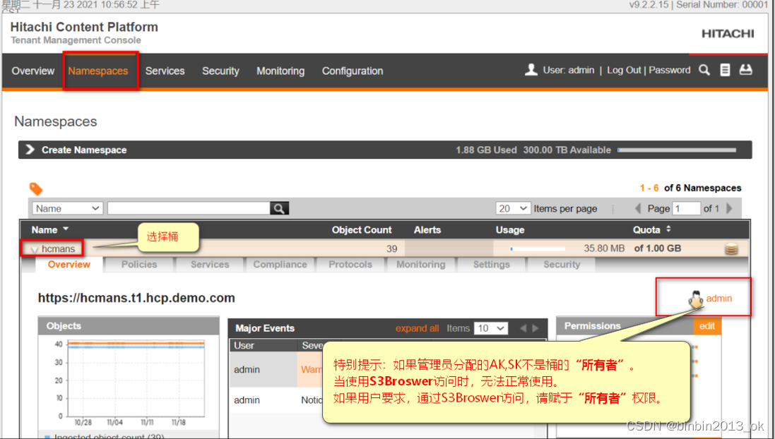Open the Name filter dropdown

(67, 208)
